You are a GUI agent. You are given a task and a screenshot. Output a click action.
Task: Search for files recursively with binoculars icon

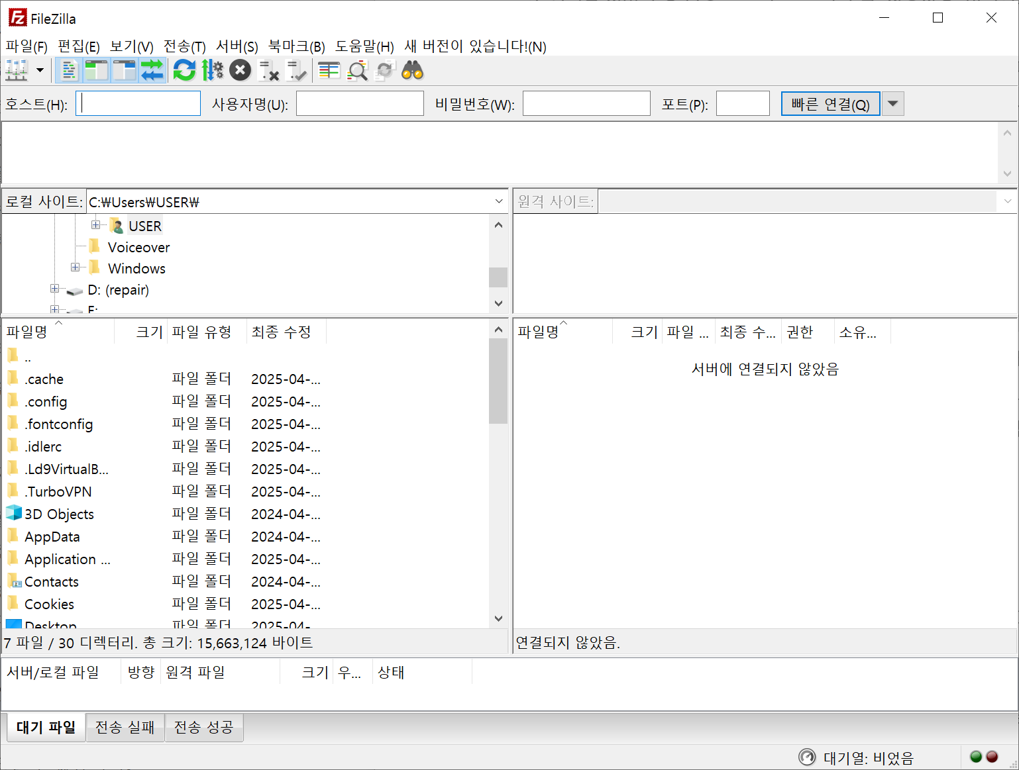tap(412, 70)
